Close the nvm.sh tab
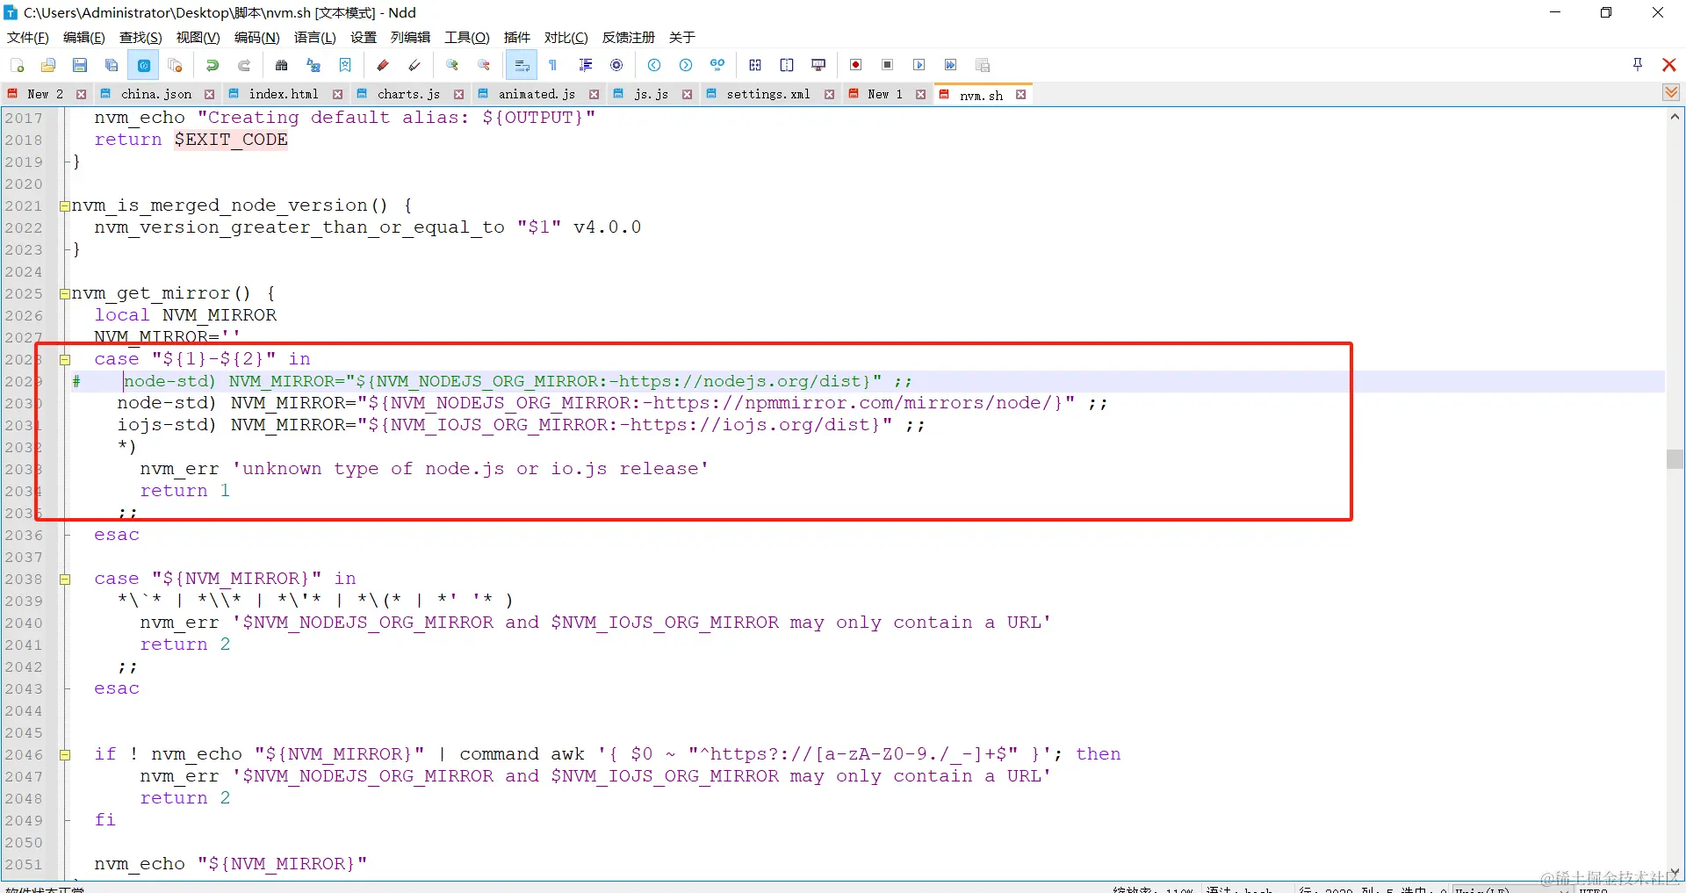The image size is (1686, 893). [x=1021, y=94]
